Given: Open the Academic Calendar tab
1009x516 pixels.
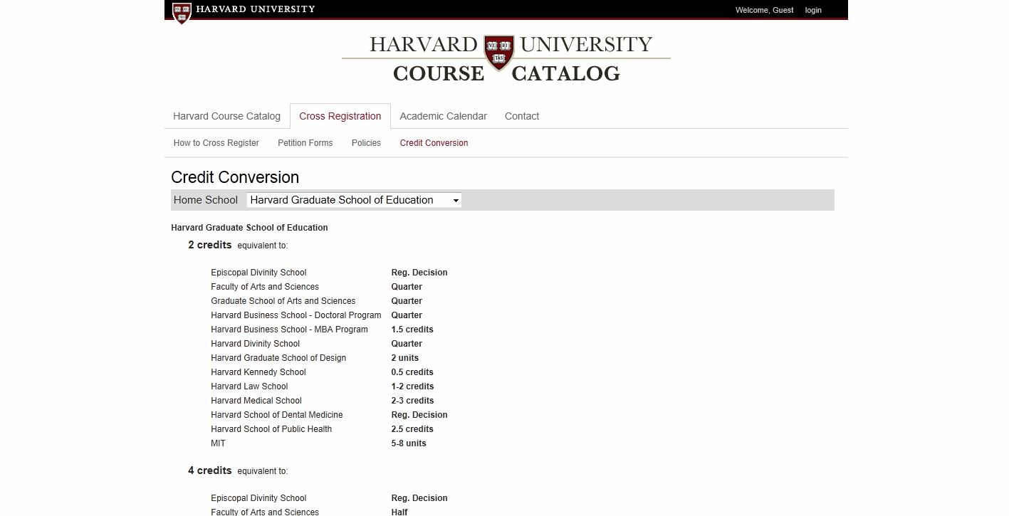Looking at the screenshot, I should (x=443, y=116).
